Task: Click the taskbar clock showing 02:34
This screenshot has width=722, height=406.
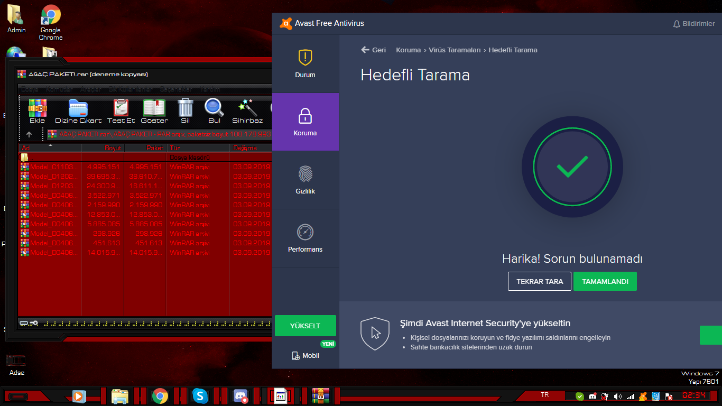Action: coord(693,395)
